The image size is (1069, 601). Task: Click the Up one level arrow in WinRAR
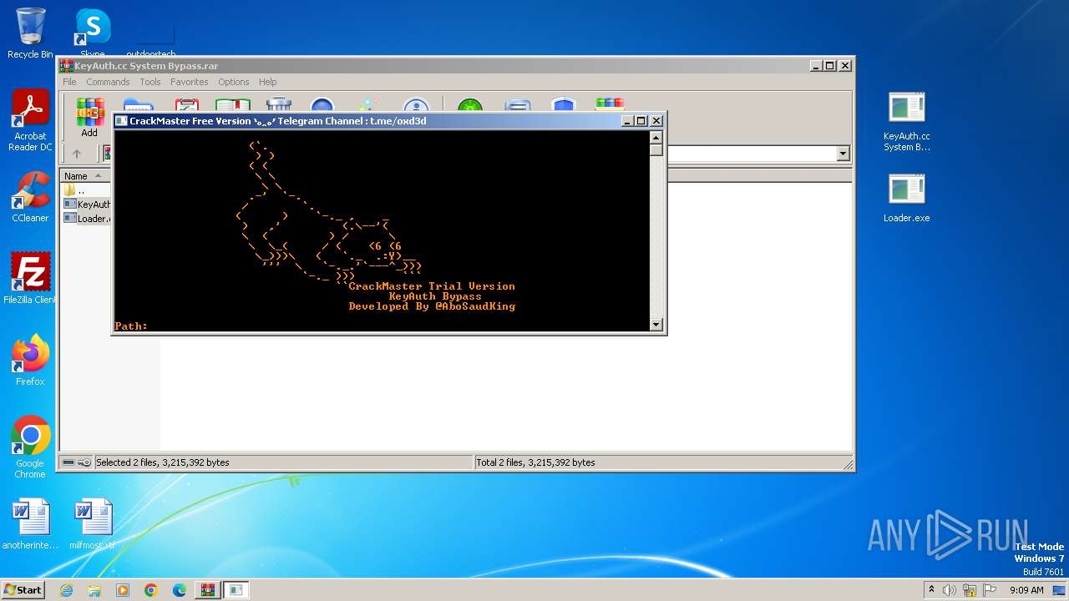[77, 154]
